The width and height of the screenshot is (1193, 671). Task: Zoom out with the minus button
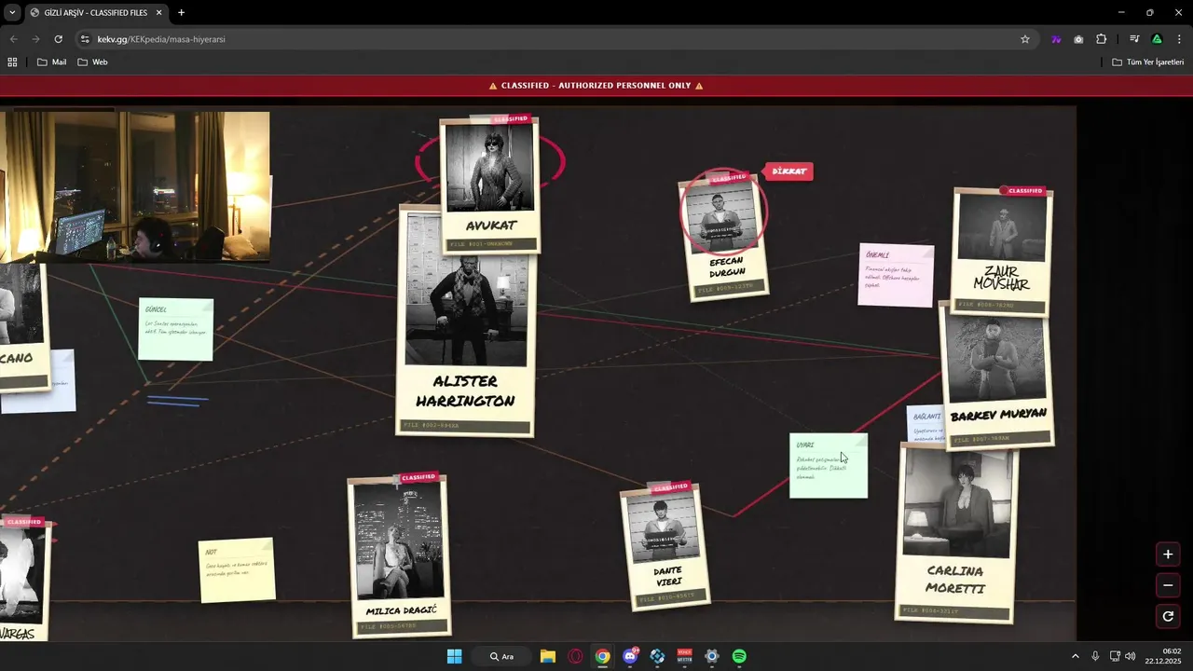(x=1168, y=585)
